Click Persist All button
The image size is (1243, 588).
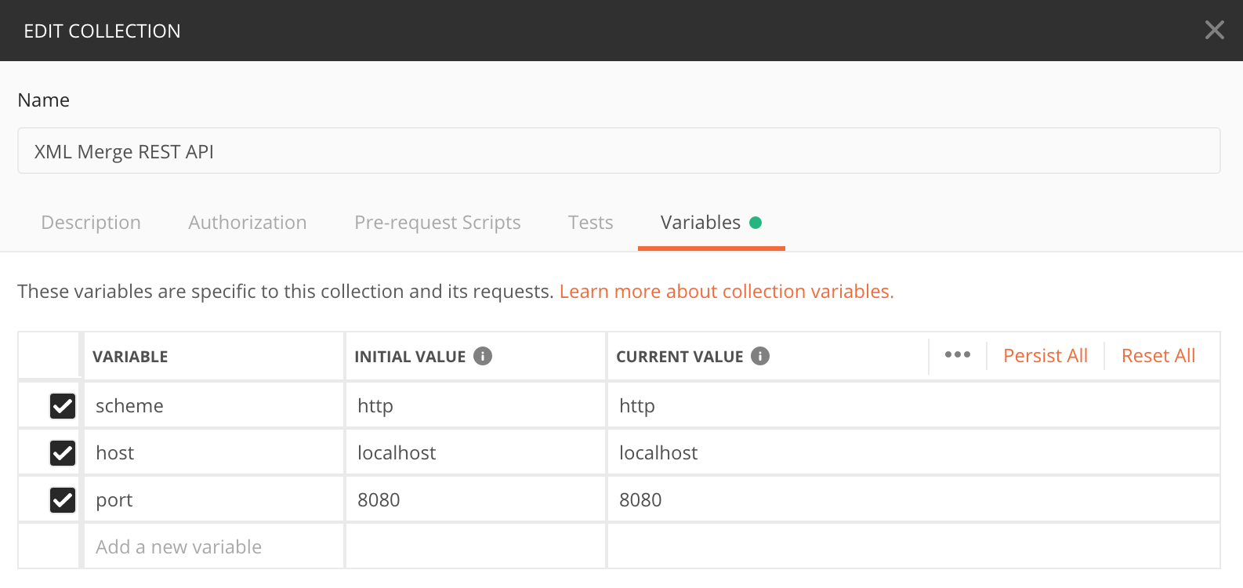tap(1045, 356)
